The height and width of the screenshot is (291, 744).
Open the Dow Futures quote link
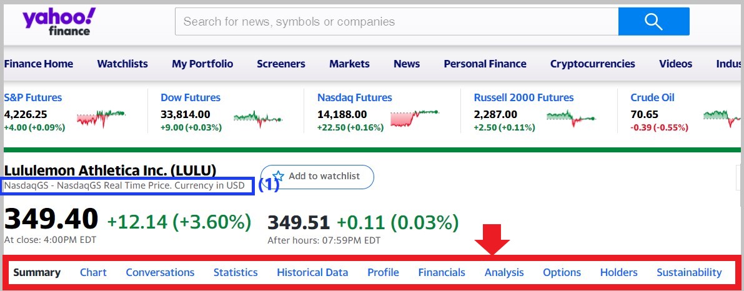191,97
